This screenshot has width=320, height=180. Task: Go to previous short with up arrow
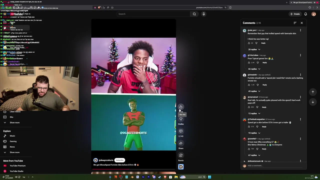[313, 92]
